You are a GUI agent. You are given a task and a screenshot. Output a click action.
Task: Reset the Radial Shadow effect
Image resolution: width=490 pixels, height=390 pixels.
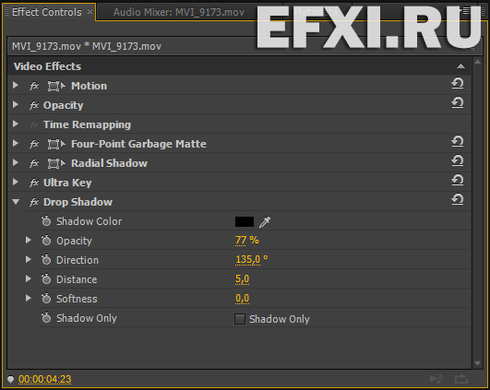pos(458,161)
